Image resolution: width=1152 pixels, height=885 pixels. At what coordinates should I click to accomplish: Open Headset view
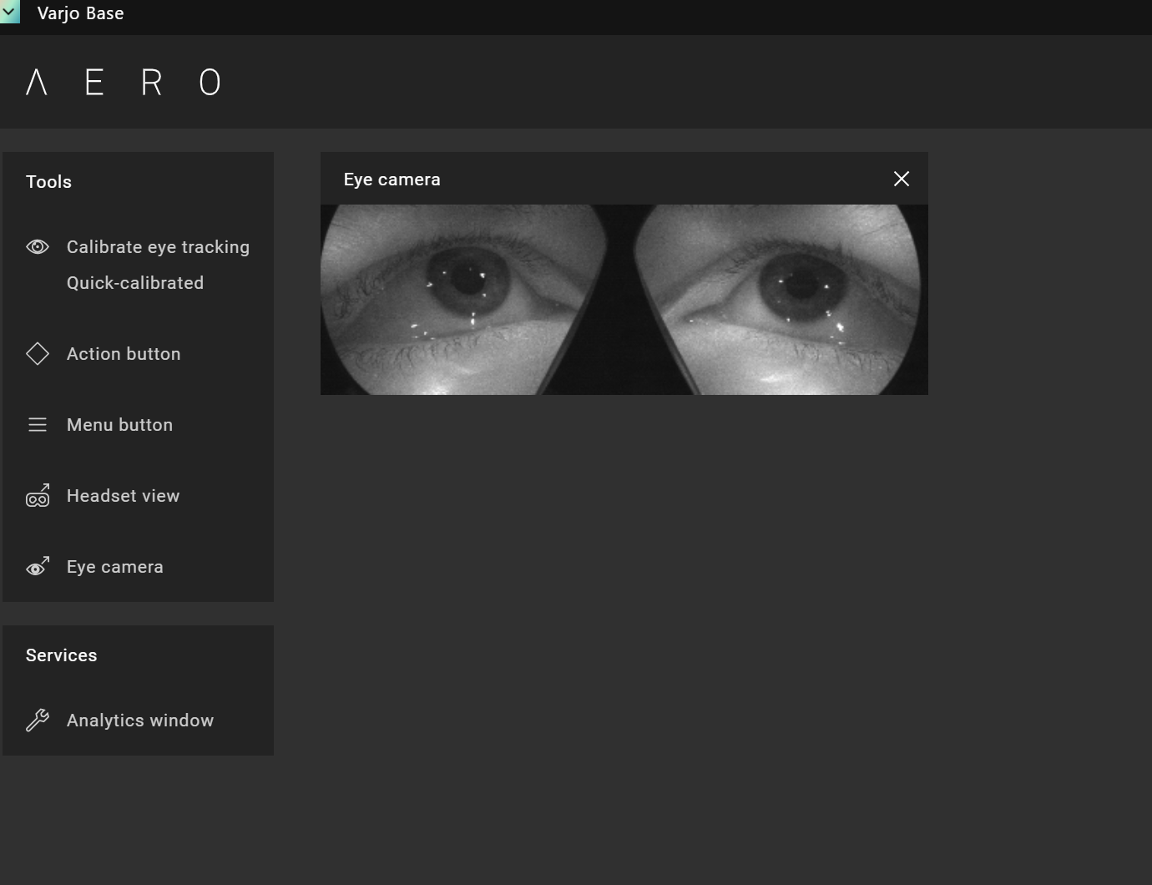tap(123, 496)
